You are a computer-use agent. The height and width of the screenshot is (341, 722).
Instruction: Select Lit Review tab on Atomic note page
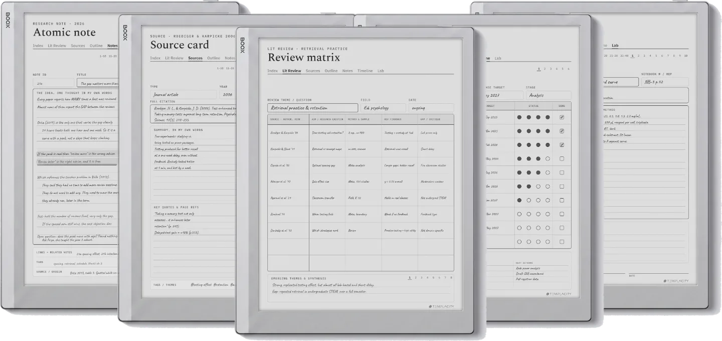point(57,46)
